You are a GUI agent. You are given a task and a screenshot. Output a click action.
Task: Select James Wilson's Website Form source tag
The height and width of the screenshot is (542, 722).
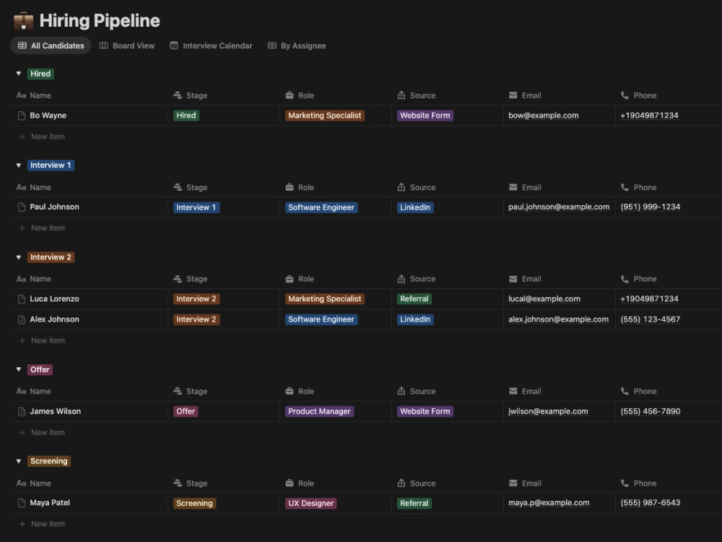[425, 412]
